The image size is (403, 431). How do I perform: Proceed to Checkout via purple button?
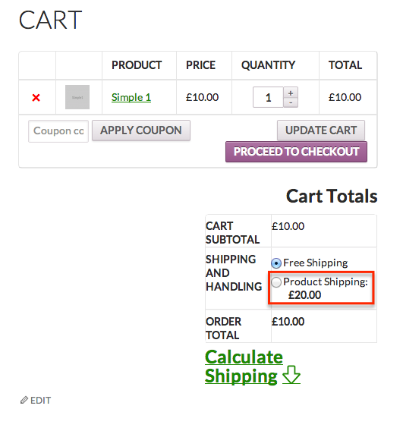296,152
